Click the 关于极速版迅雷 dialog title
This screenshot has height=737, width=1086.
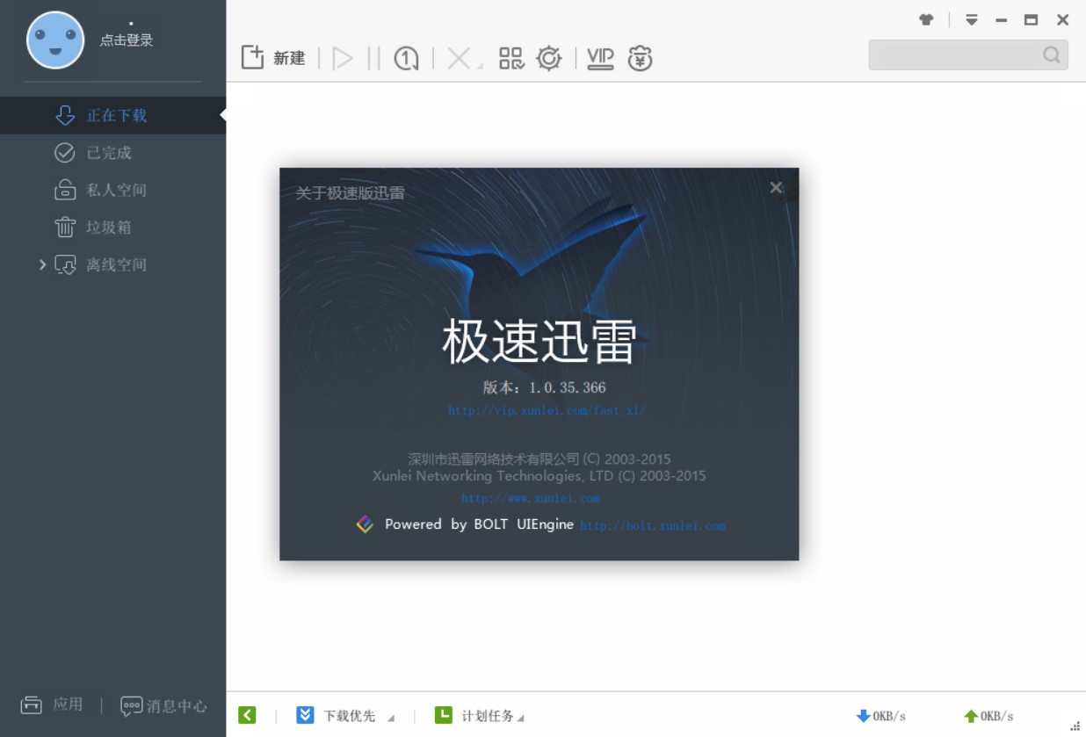[350, 193]
